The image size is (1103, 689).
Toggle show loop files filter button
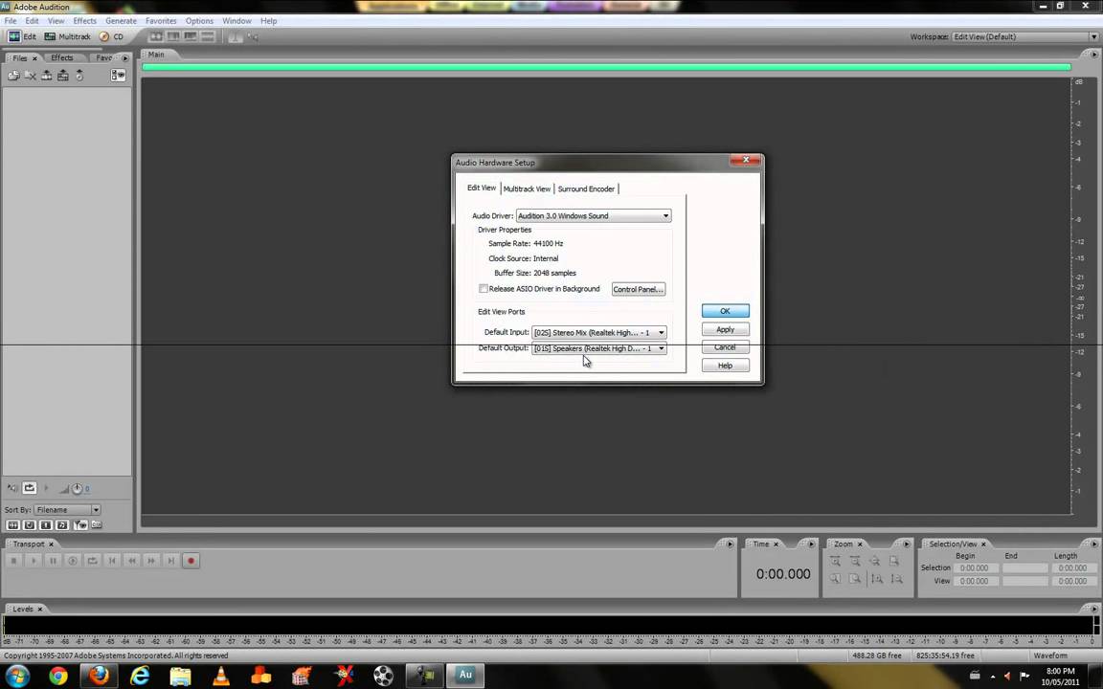tap(30, 525)
